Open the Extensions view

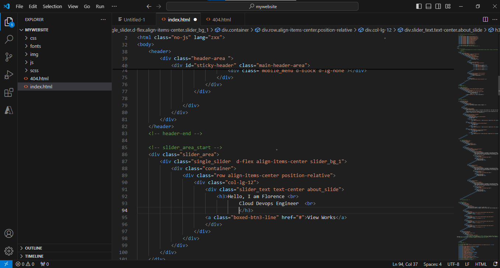[x=9, y=92]
